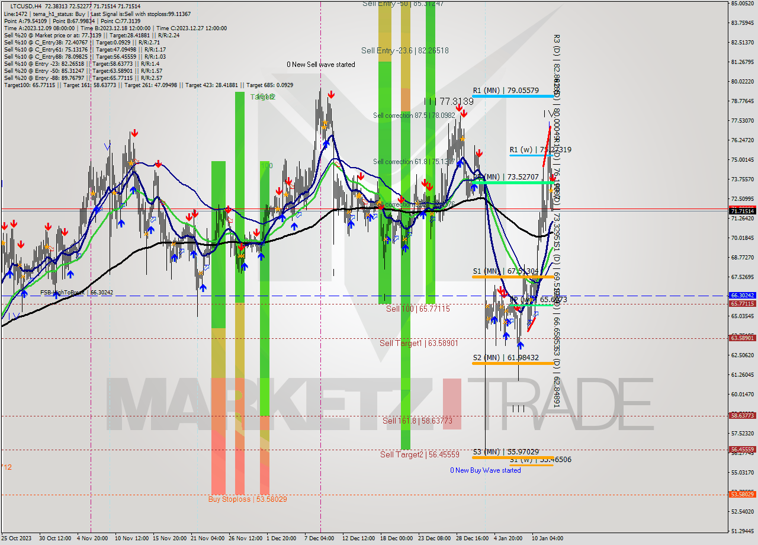Click the 'Sell Entry -23.6 | 82.26518' label

(x=405, y=51)
